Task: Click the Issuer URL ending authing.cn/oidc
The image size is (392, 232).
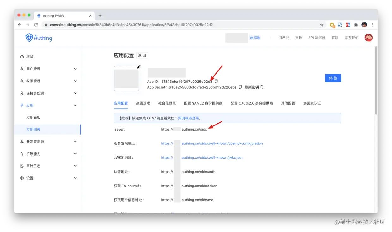Action: [x=184, y=129]
